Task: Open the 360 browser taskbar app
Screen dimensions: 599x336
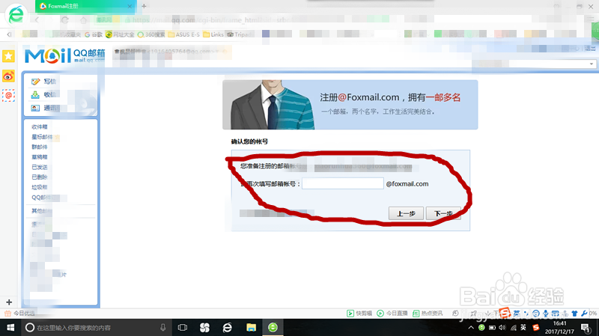Action: pos(273,328)
